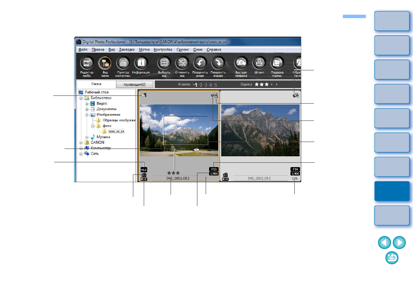This screenshot has height=291, width=413.
Task: Open the Сервис menu
Action: click(x=183, y=49)
